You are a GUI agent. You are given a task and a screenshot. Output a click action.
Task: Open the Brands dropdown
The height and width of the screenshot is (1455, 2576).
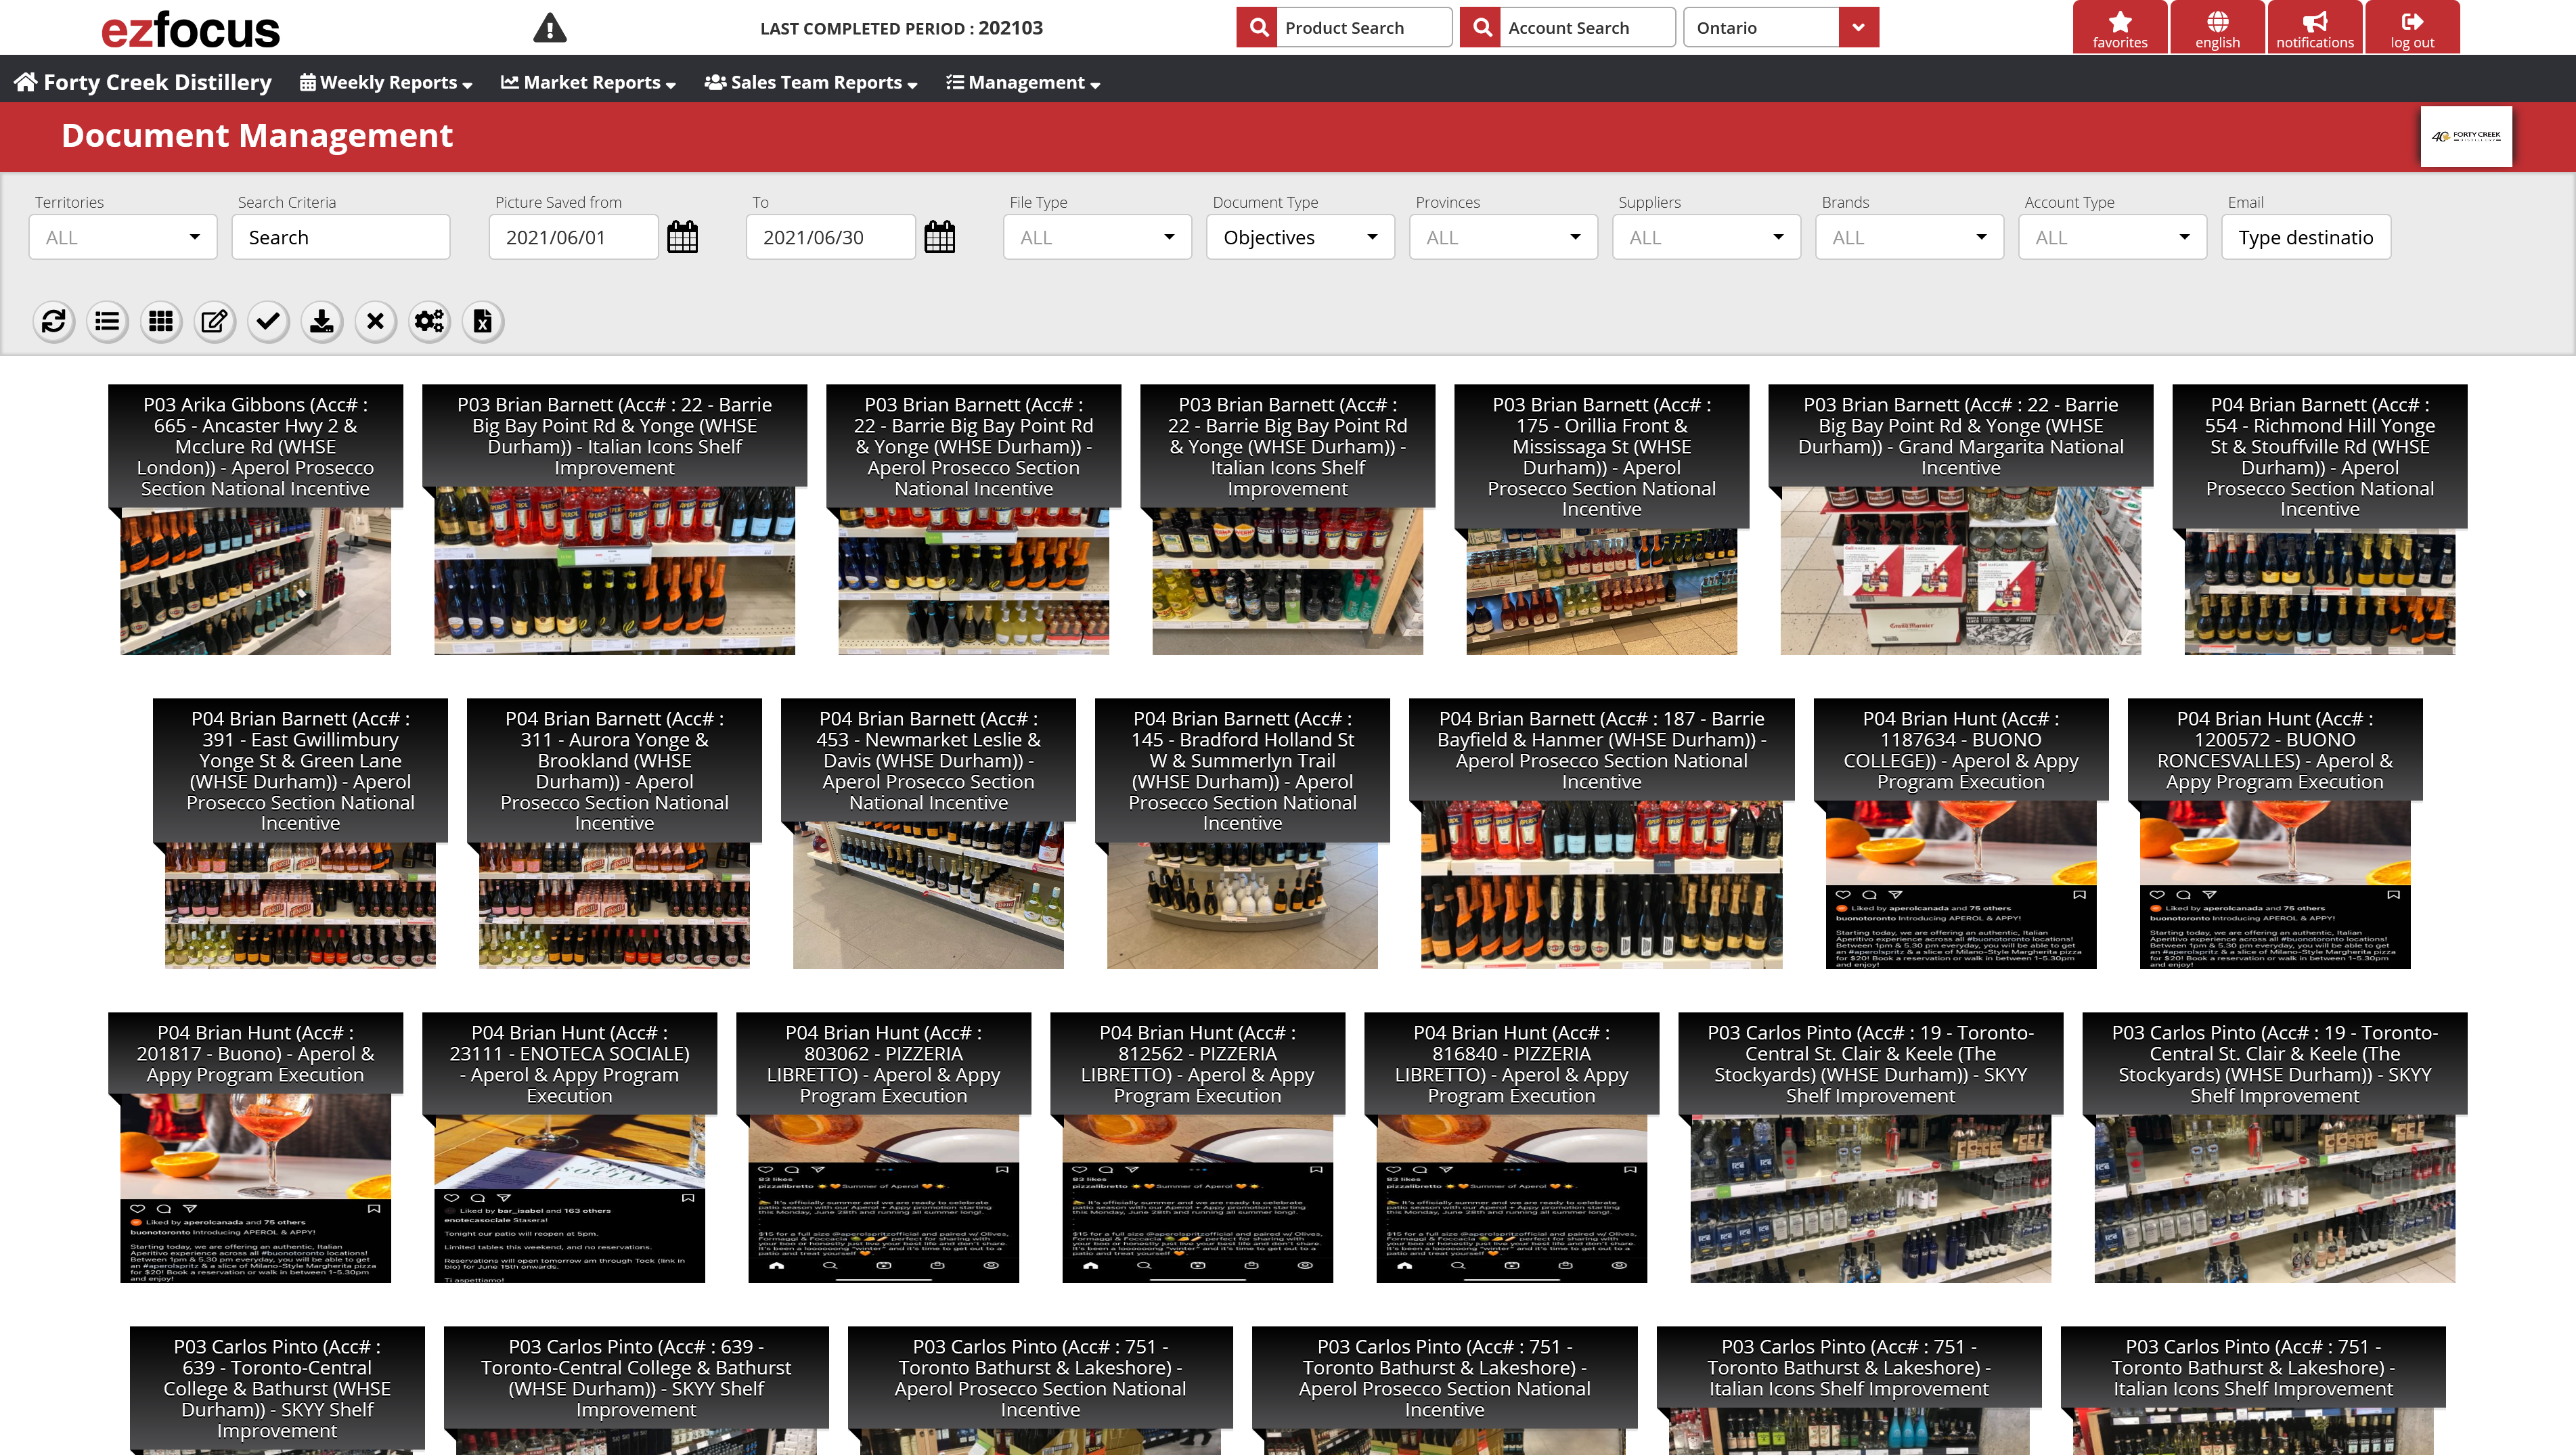1909,237
